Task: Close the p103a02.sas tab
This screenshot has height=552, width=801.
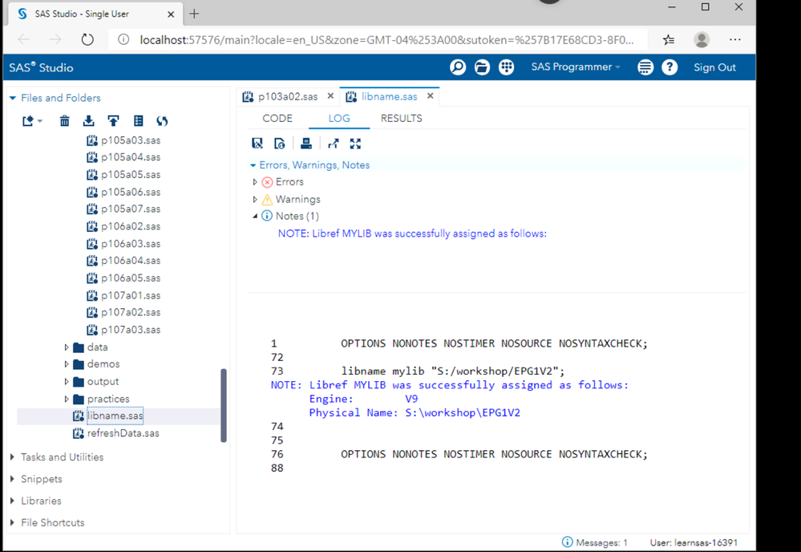Action: pos(330,95)
